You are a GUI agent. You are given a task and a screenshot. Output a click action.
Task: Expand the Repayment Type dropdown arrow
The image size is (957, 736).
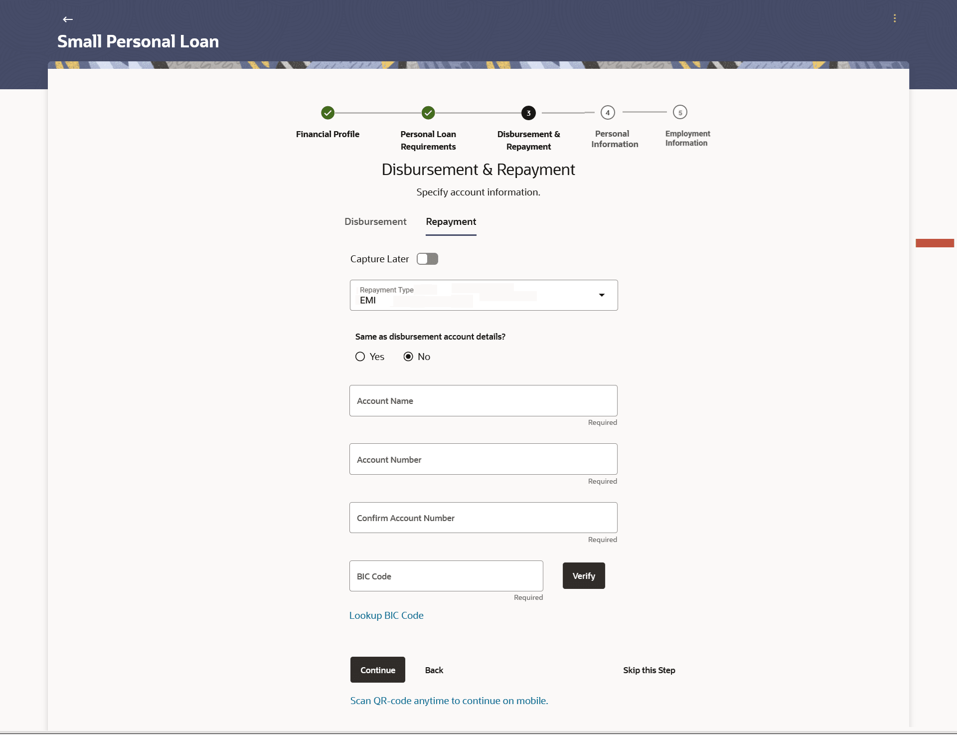pos(602,295)
